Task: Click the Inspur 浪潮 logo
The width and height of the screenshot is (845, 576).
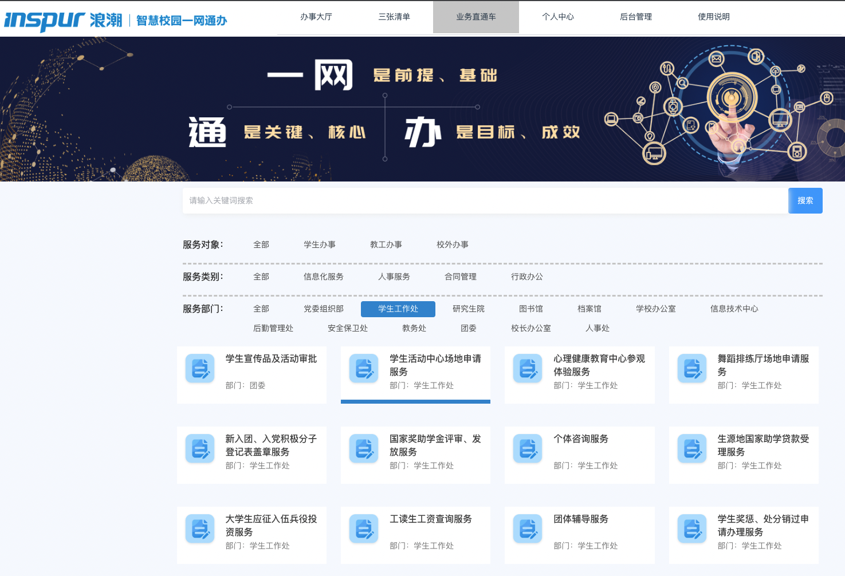Action: pos(63,20)
